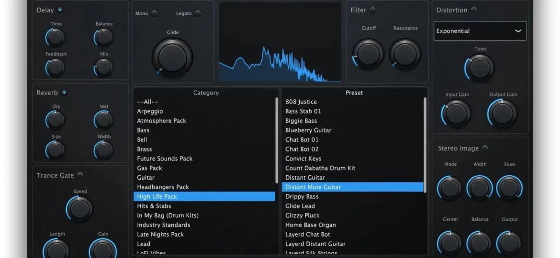Click the Distortion Tone knob
This screenshot has height=258, width=560.
point(480,68)
